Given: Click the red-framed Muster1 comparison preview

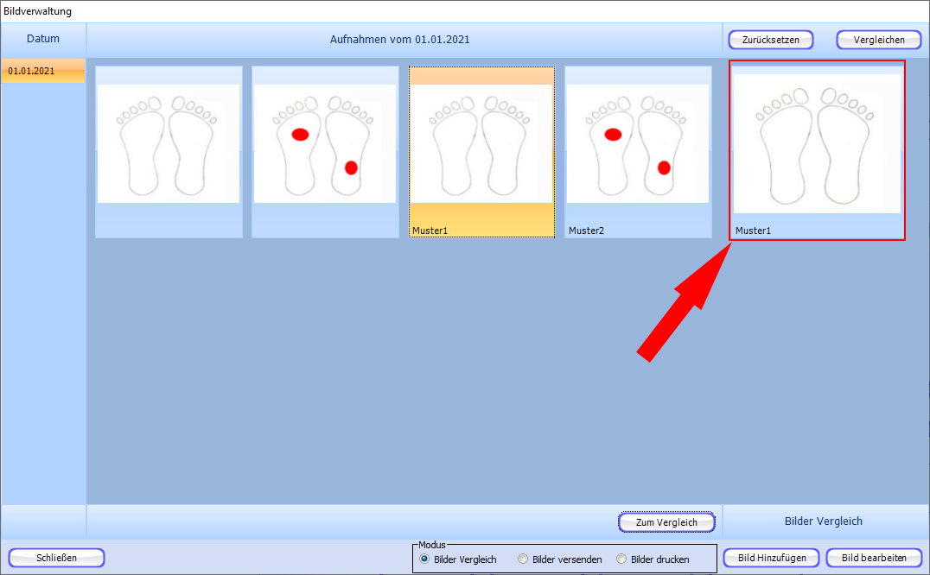Looking at the screenshot, I should (817, 145).
